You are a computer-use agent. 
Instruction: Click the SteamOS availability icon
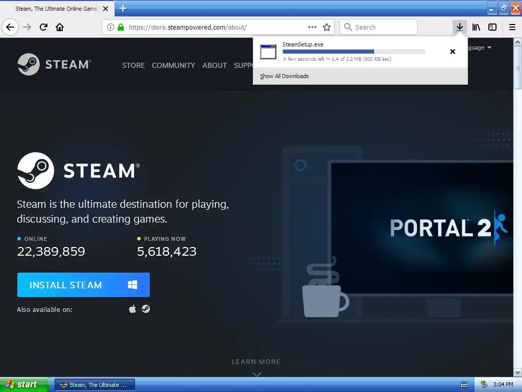point(146,309)
